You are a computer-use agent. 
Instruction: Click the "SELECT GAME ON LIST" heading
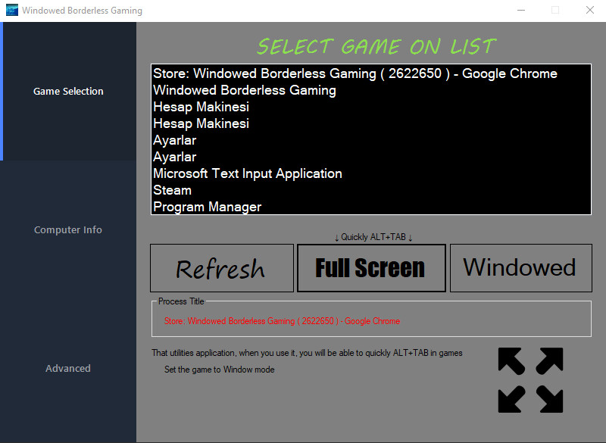click(376, 46)
